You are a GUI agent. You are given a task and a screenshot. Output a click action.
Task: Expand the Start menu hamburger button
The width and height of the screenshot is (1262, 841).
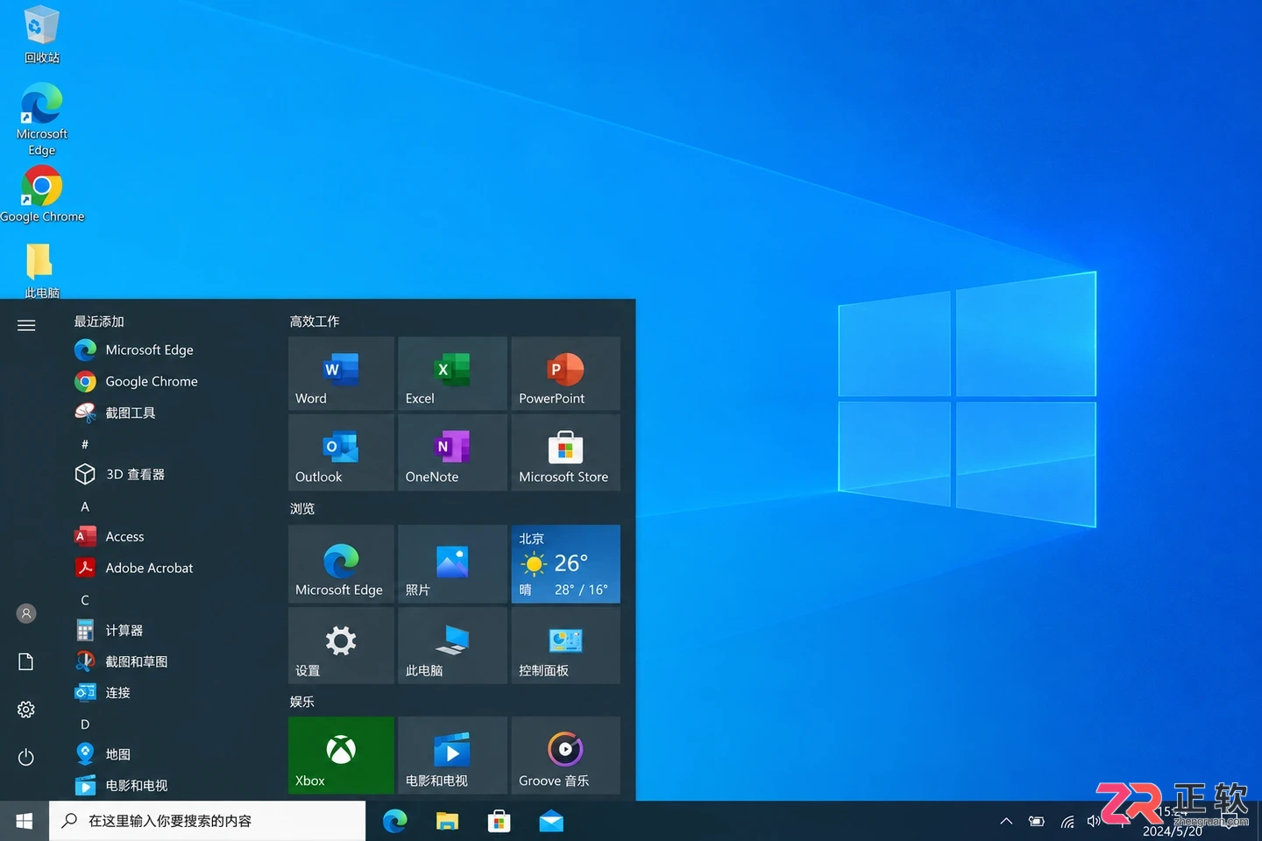[x=26, y=325]
